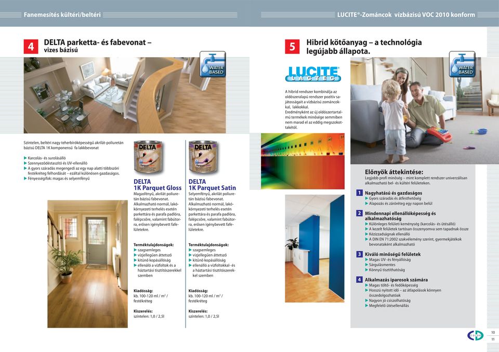499x352 pixels.
Task: Click 'Terméktulajdonságok:' under Parquet Gloss
Action: point(154,245)
